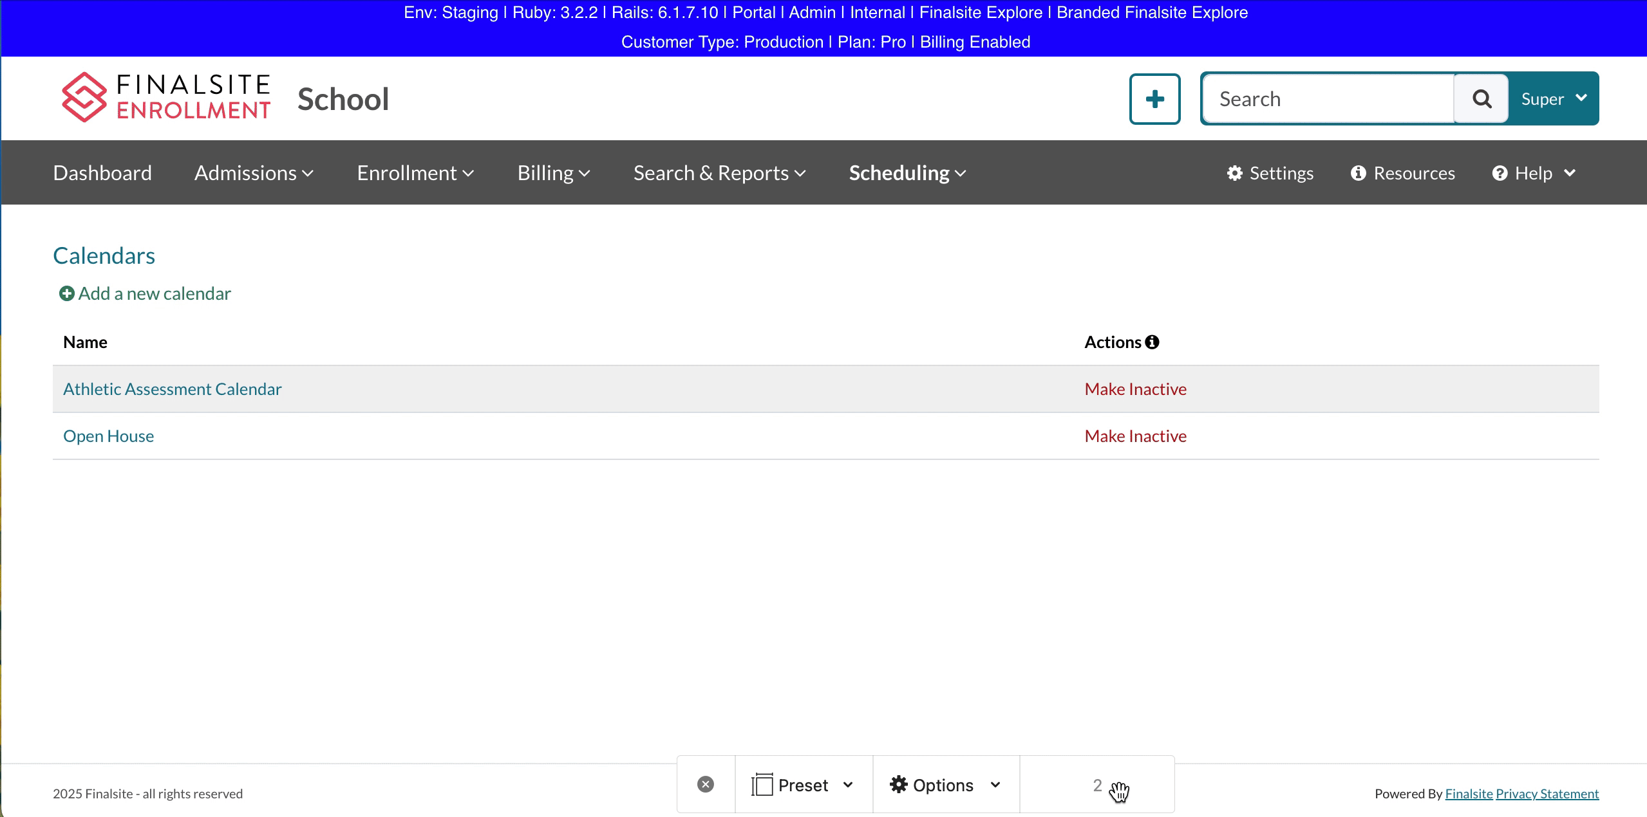This screenshot has height=817, width=1647.
Task: Open the Privacy Statement link
Action: 1547,794
